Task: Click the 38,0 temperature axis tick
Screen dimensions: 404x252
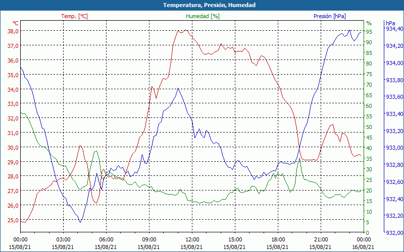Action: (x=13, y=31)
